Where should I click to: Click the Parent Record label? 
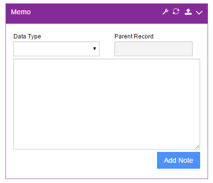click(x=134, y=37)
